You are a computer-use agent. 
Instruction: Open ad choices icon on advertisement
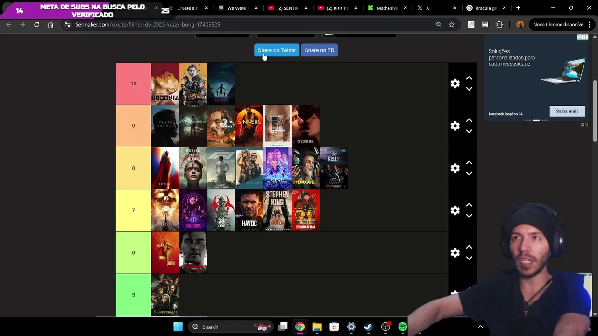coord(580,37)
